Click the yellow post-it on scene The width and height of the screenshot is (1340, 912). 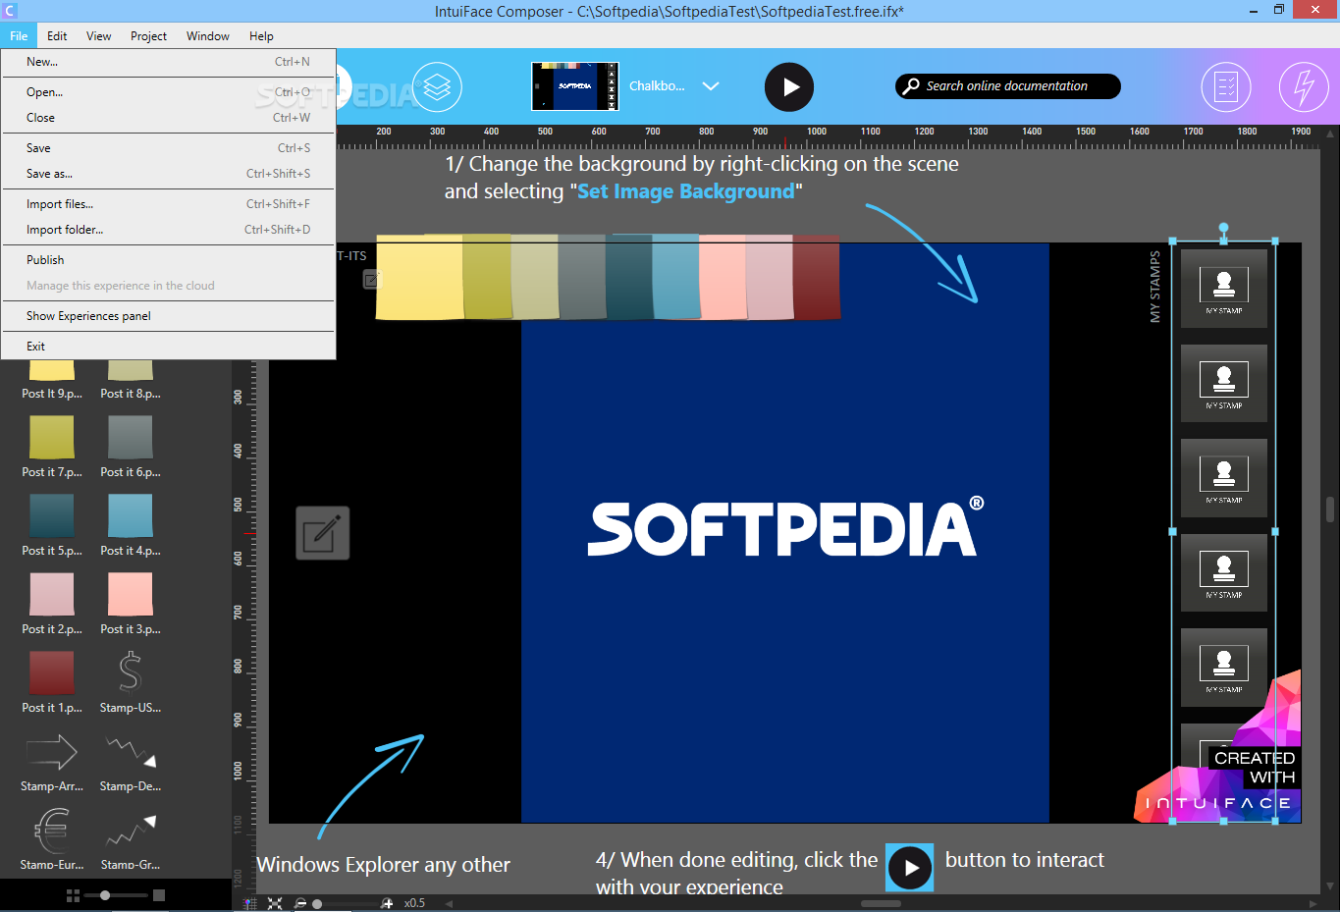click(x=419, y=277)
